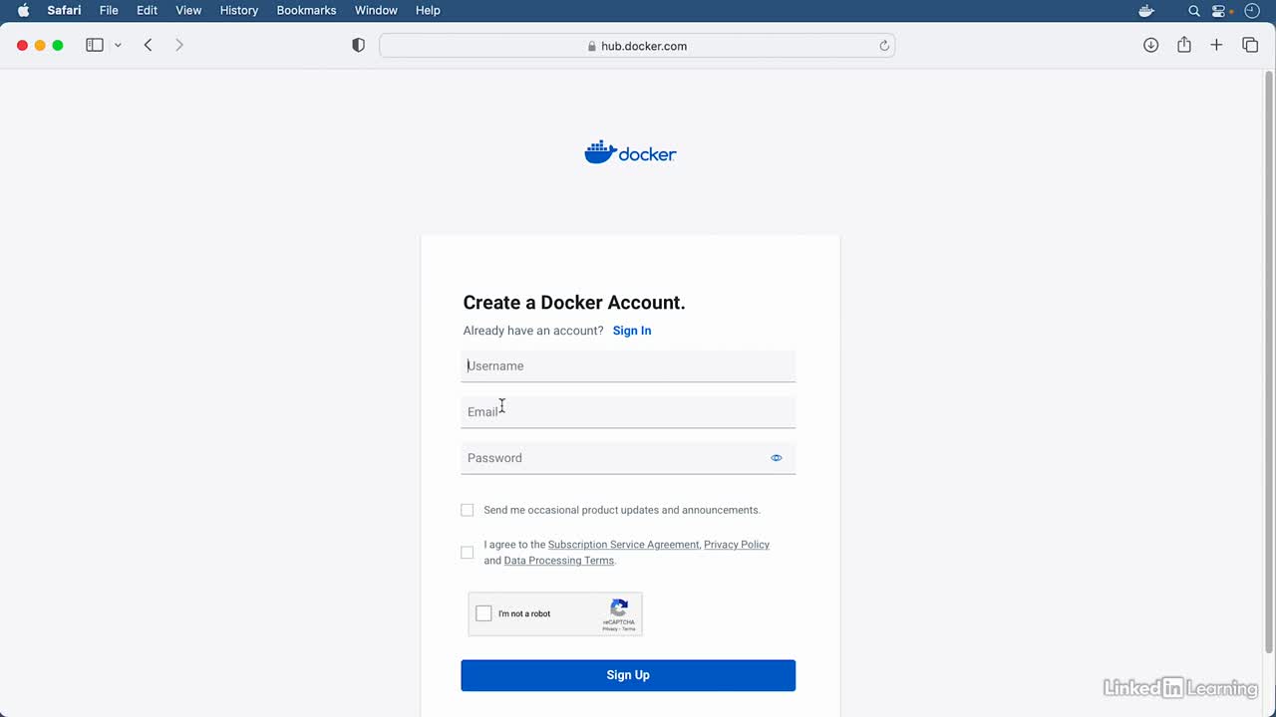Screen dimensions: 1276x717
Task: Show Safari downloads
Action: (1150, 45)
